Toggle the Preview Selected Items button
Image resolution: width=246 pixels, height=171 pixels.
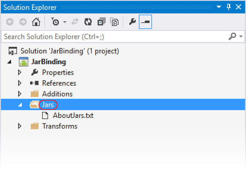click(145, 22)
